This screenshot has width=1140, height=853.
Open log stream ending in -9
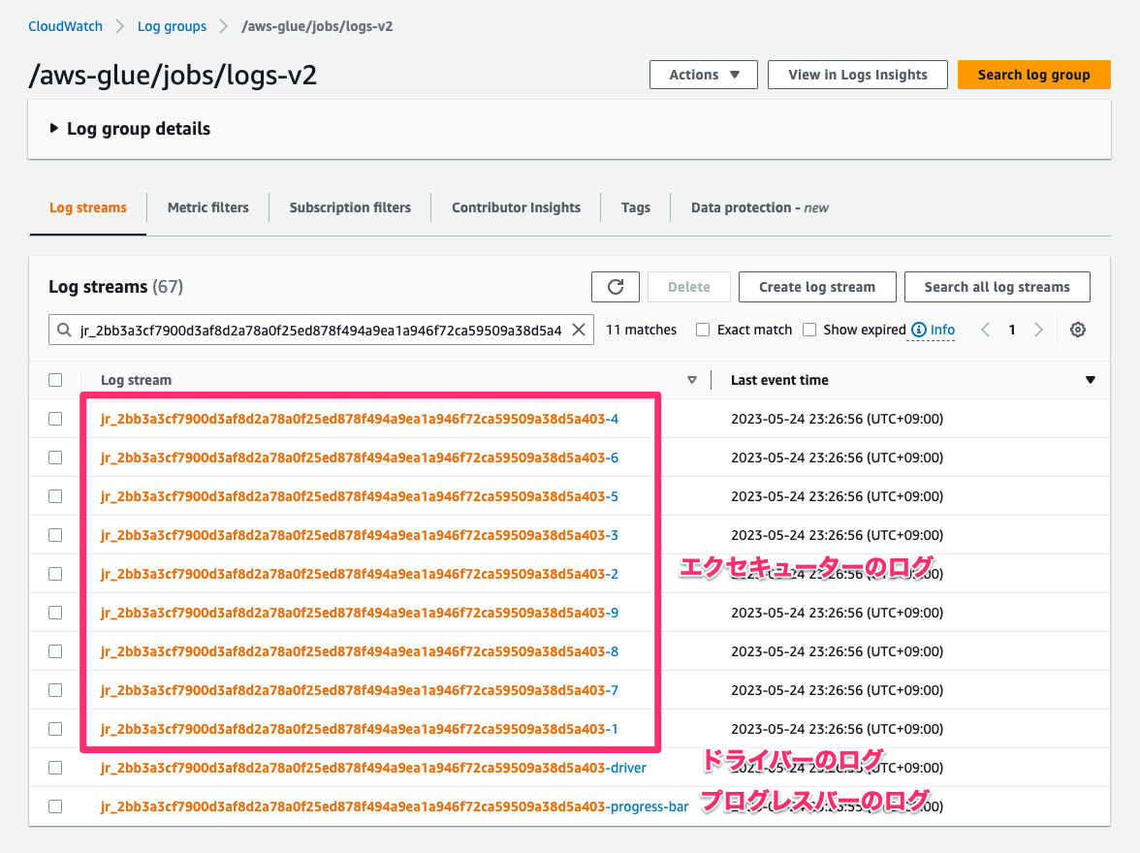click(359, 613)
